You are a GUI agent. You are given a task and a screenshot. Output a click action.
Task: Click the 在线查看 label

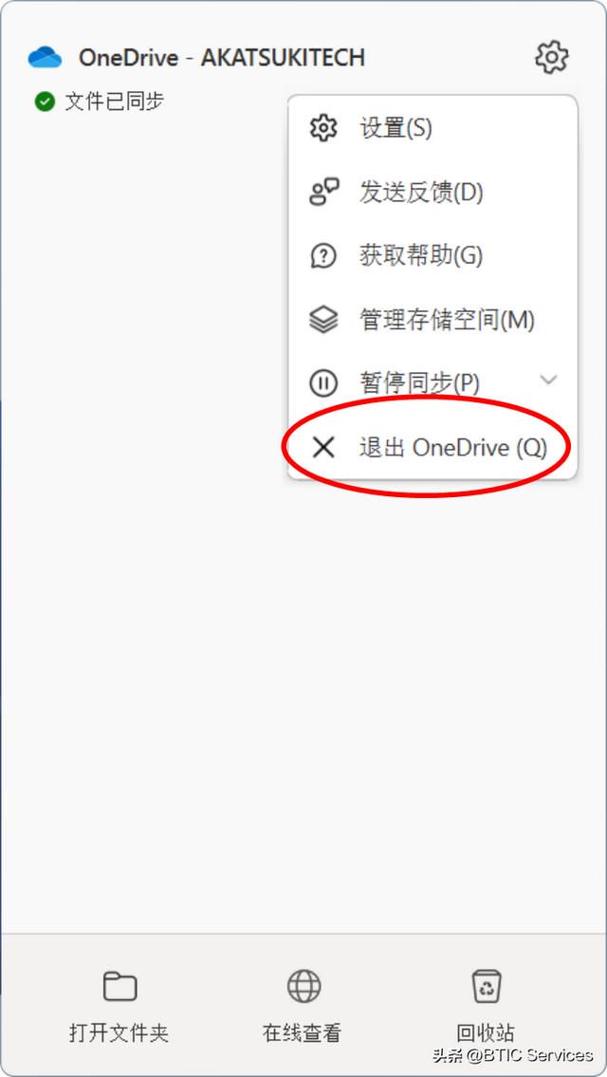303,1033
